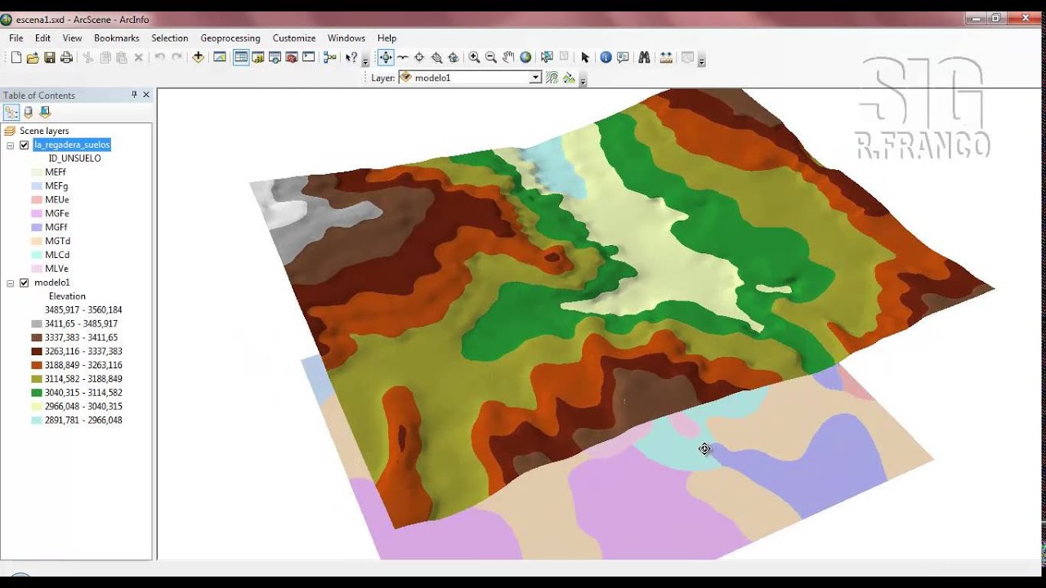Click the Full Extent globe icon
The height and width of the screenshot is (588, 1046).
pos(525,57)
